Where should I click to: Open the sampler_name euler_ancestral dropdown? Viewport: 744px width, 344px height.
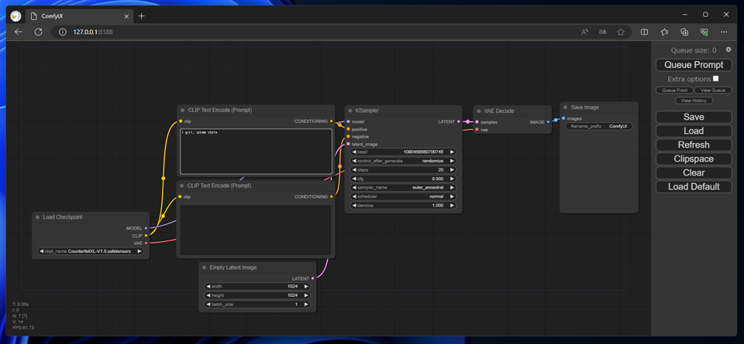pos(403,187)
